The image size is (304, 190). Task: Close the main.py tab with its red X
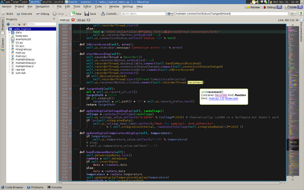click(x=73, y=20)
